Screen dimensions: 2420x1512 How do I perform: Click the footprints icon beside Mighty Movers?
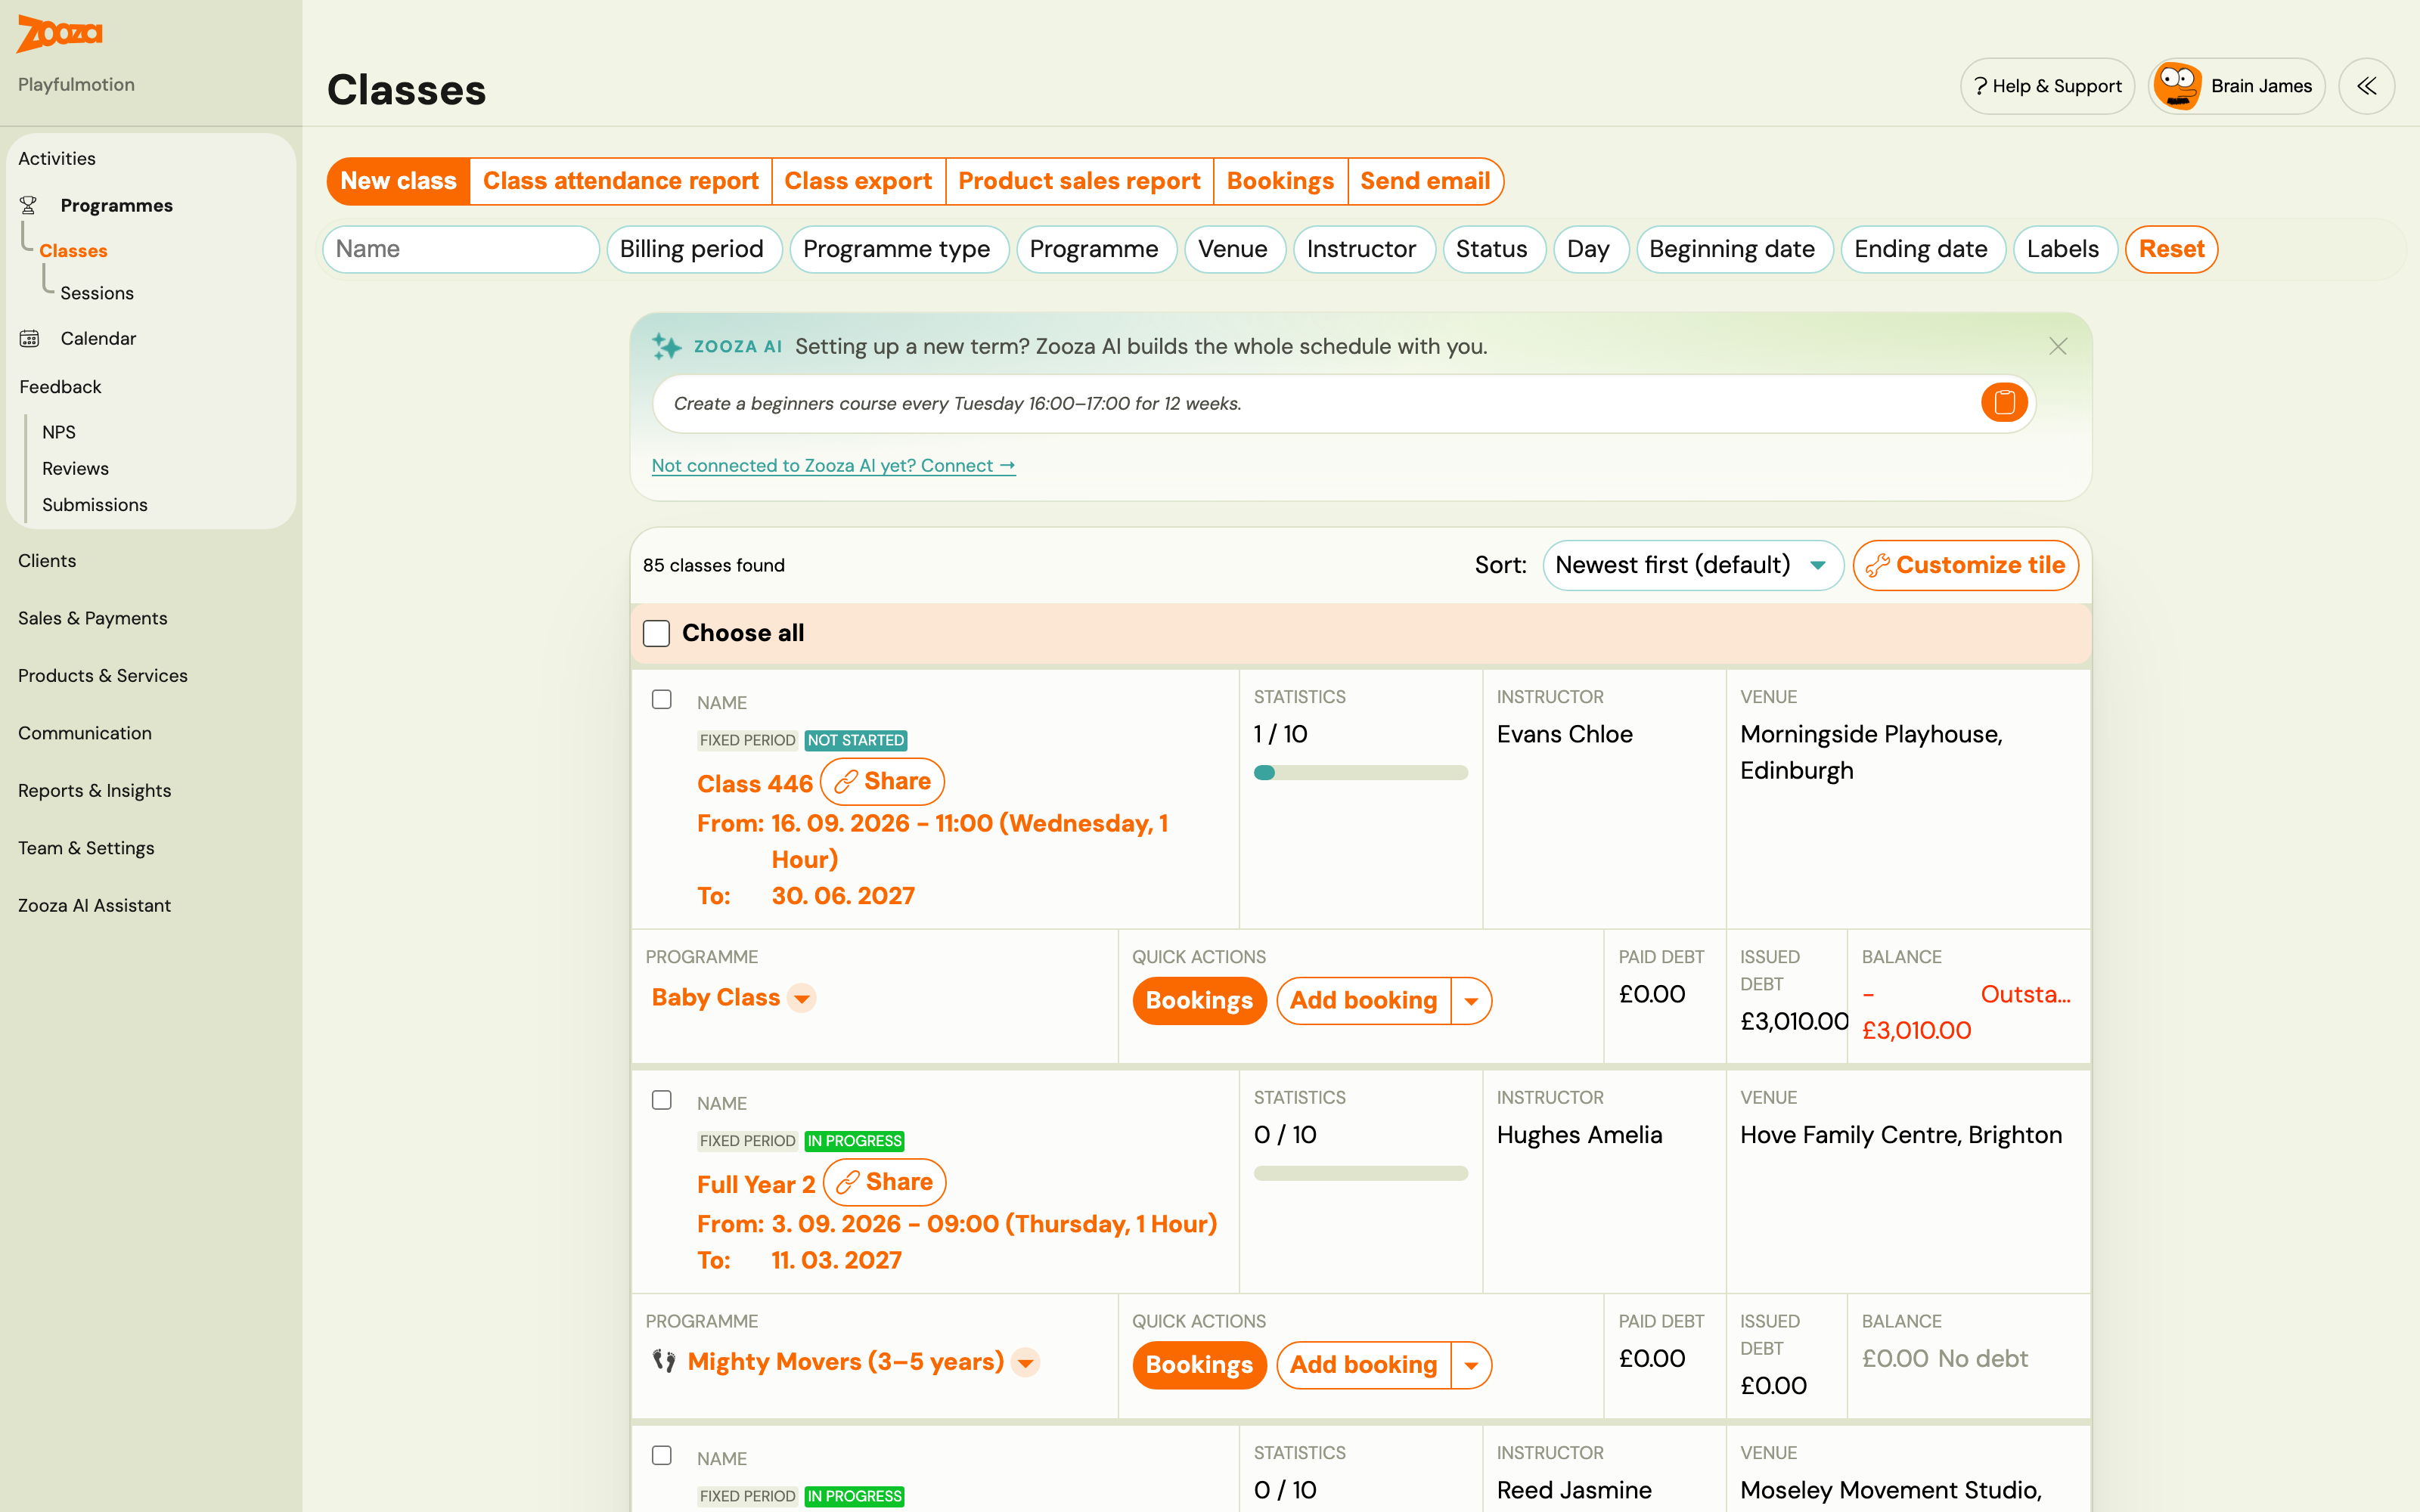pos(664,1361)
